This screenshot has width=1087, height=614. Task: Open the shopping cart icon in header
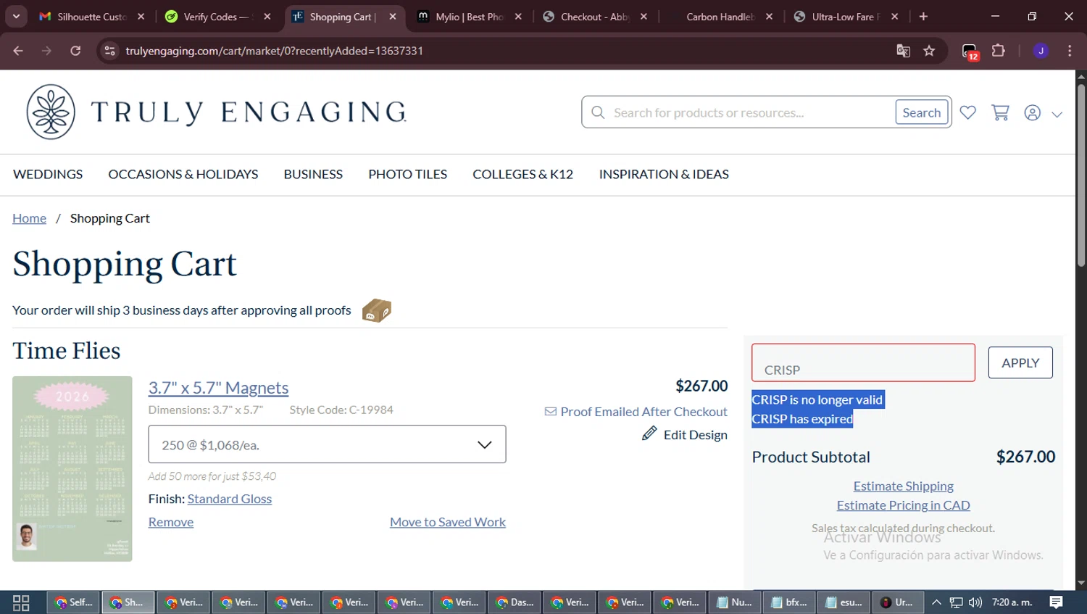coord(1000,112)
